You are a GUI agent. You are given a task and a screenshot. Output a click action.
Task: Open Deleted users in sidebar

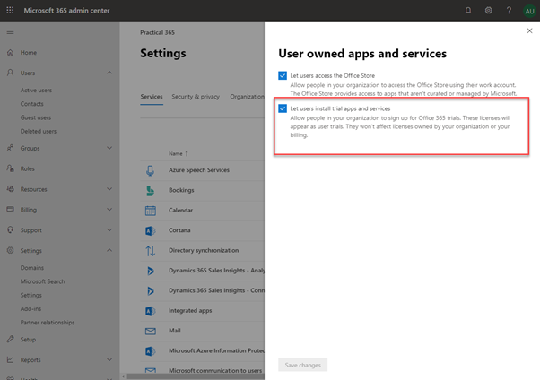click(x=39, y=131)
